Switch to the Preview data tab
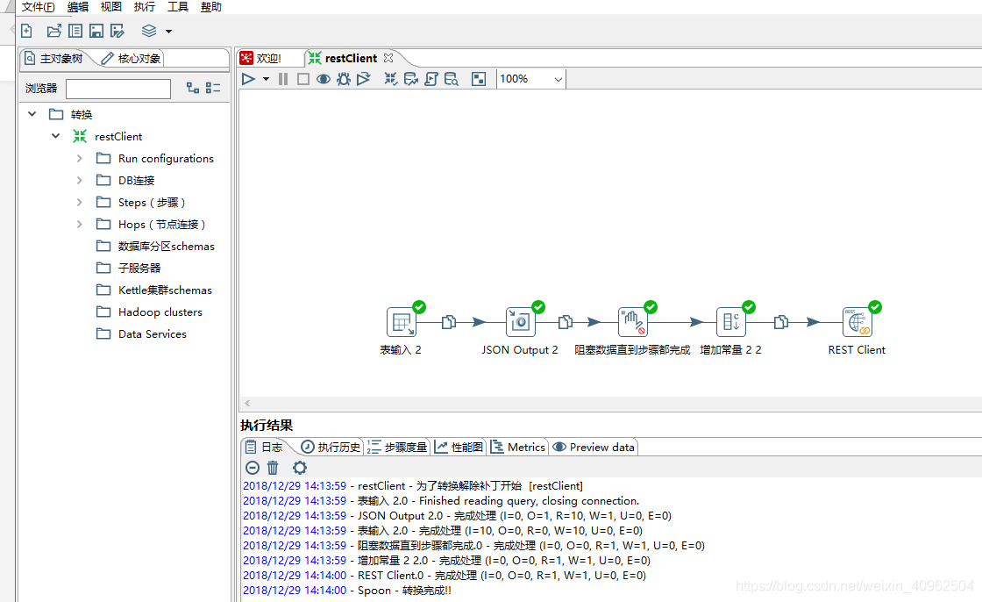The image size is (982, 602). (x=593, y=447)
